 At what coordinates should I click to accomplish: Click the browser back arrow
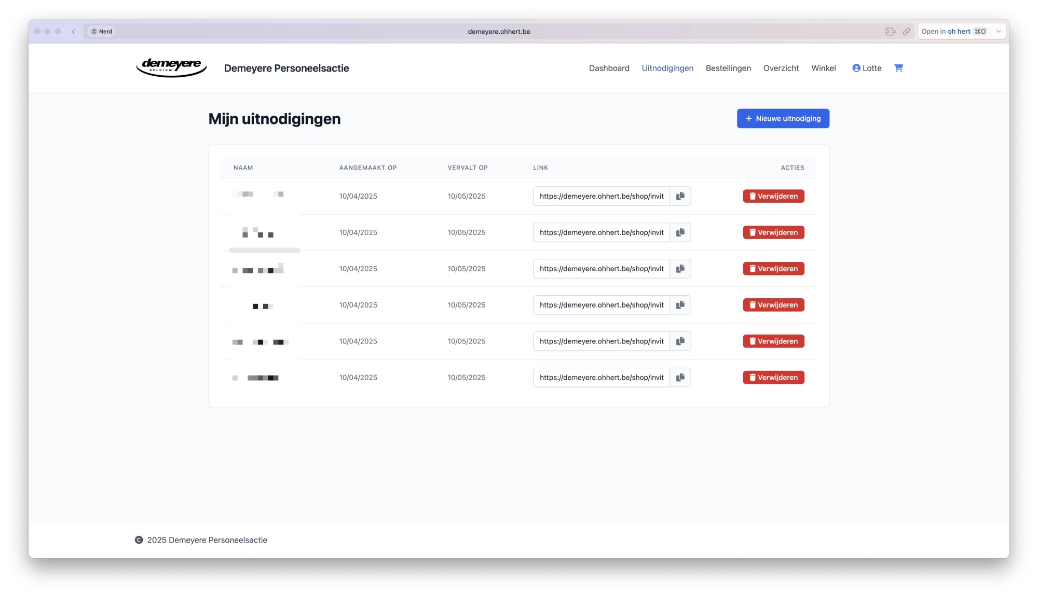[74, 32]
